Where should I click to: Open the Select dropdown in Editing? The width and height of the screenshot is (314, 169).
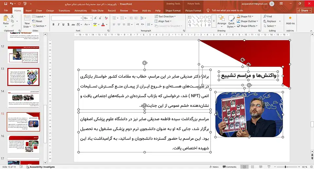(x=270, y=26)
